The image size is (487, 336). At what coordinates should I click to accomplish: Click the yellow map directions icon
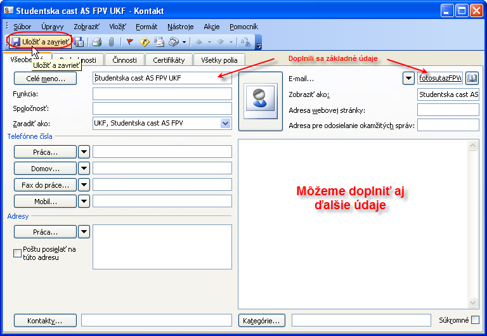[x=145, y=42]
